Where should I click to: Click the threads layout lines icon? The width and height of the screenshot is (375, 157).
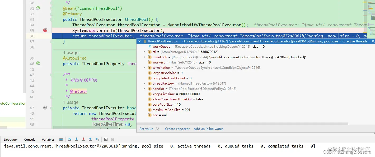click(x=61, y=139)
